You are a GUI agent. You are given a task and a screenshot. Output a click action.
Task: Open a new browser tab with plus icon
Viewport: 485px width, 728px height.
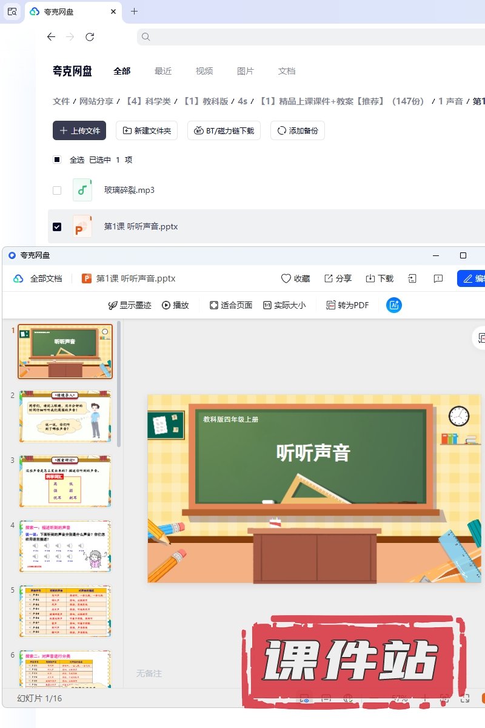coord(135,12)
